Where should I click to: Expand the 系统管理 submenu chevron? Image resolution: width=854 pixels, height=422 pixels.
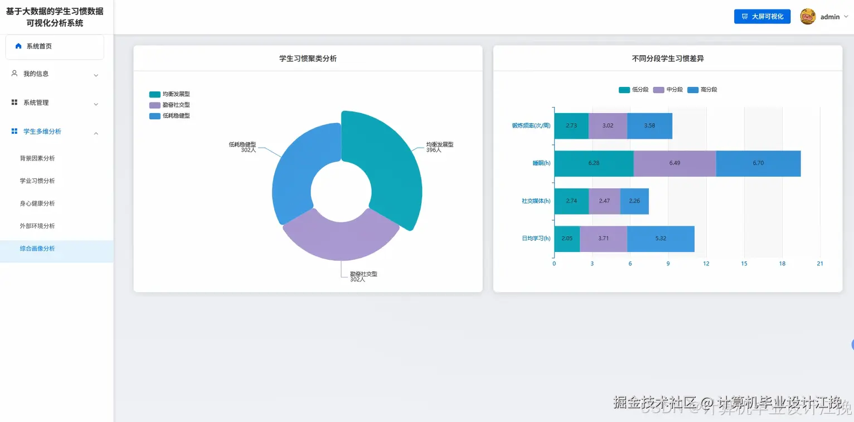96,104
